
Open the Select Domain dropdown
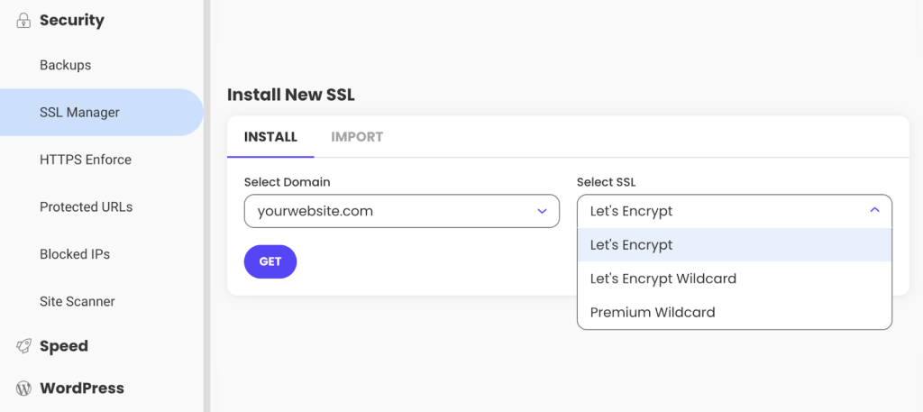[401, 211]
